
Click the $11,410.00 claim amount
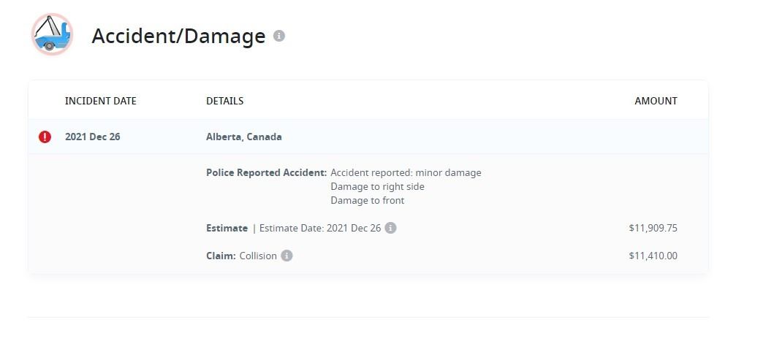(653, 256)
